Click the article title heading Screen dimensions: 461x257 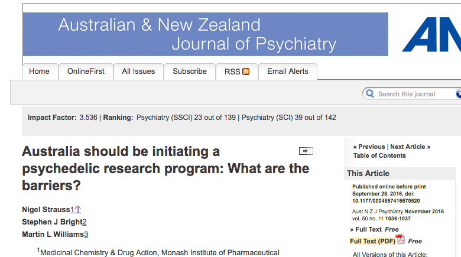[165, 168]
